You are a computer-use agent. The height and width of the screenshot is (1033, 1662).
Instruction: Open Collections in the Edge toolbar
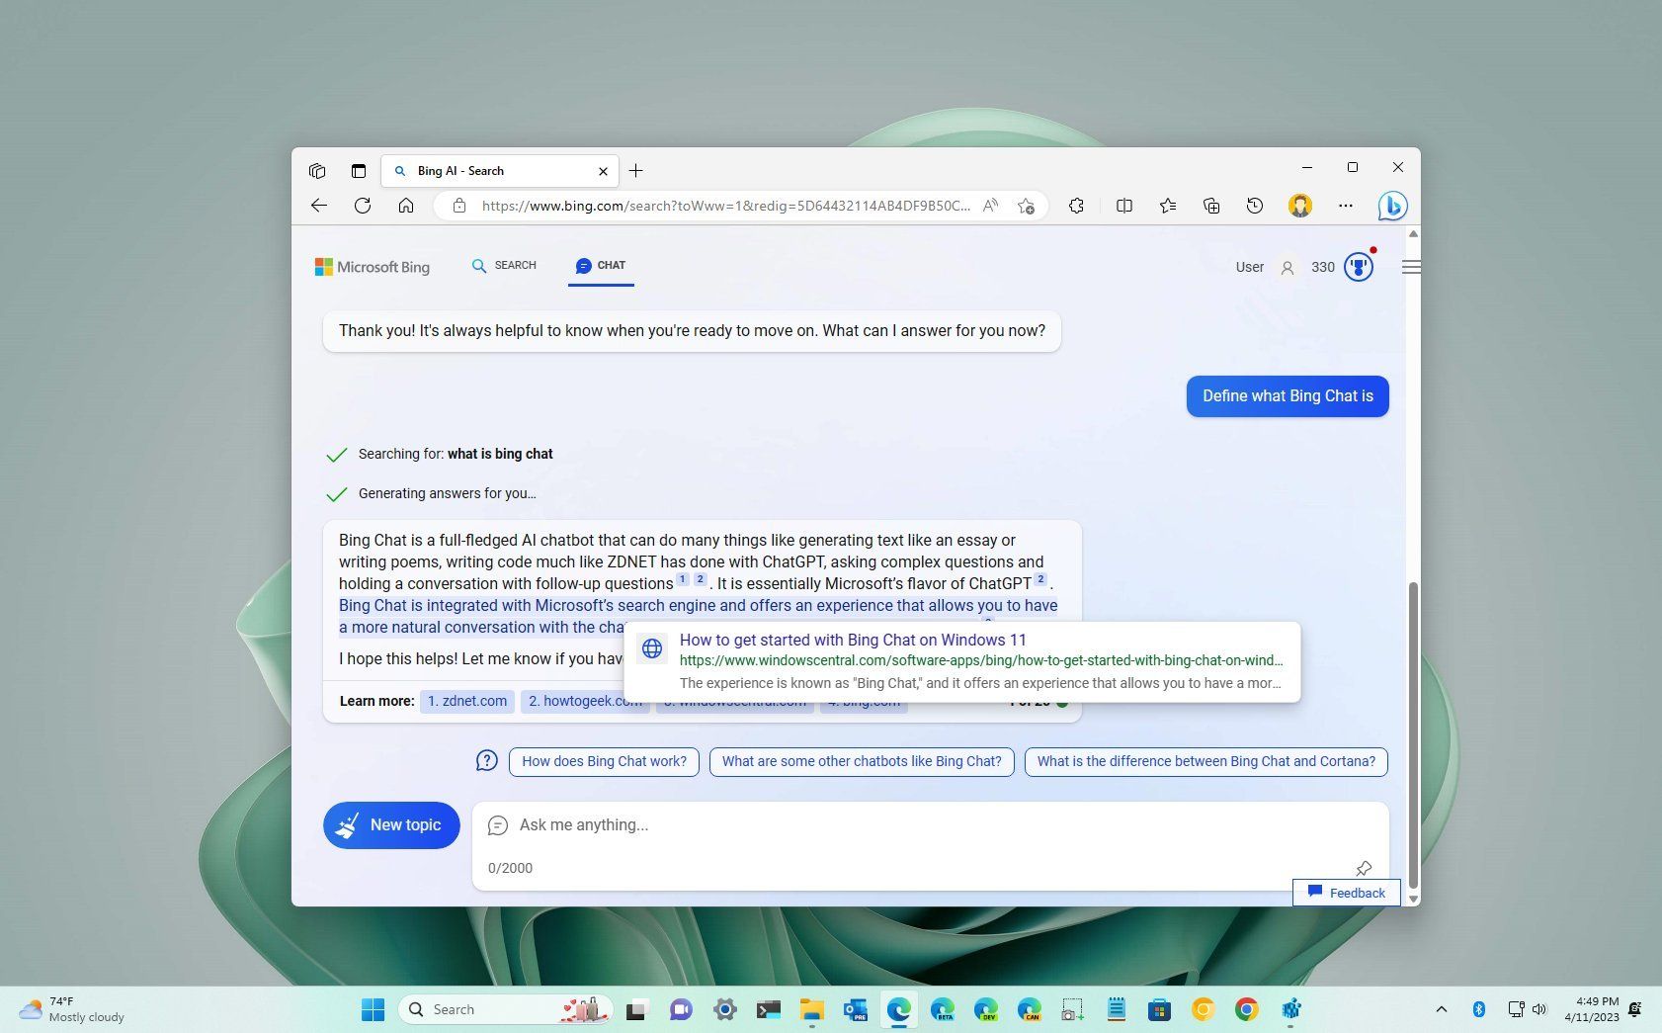coord(1211,206)
